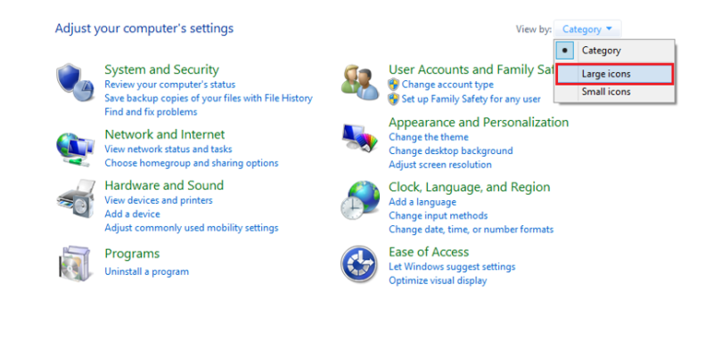This screenshot has width=713, height=356.
Task: Click the User Accounts people icon
Action: (x=360, y=82)
